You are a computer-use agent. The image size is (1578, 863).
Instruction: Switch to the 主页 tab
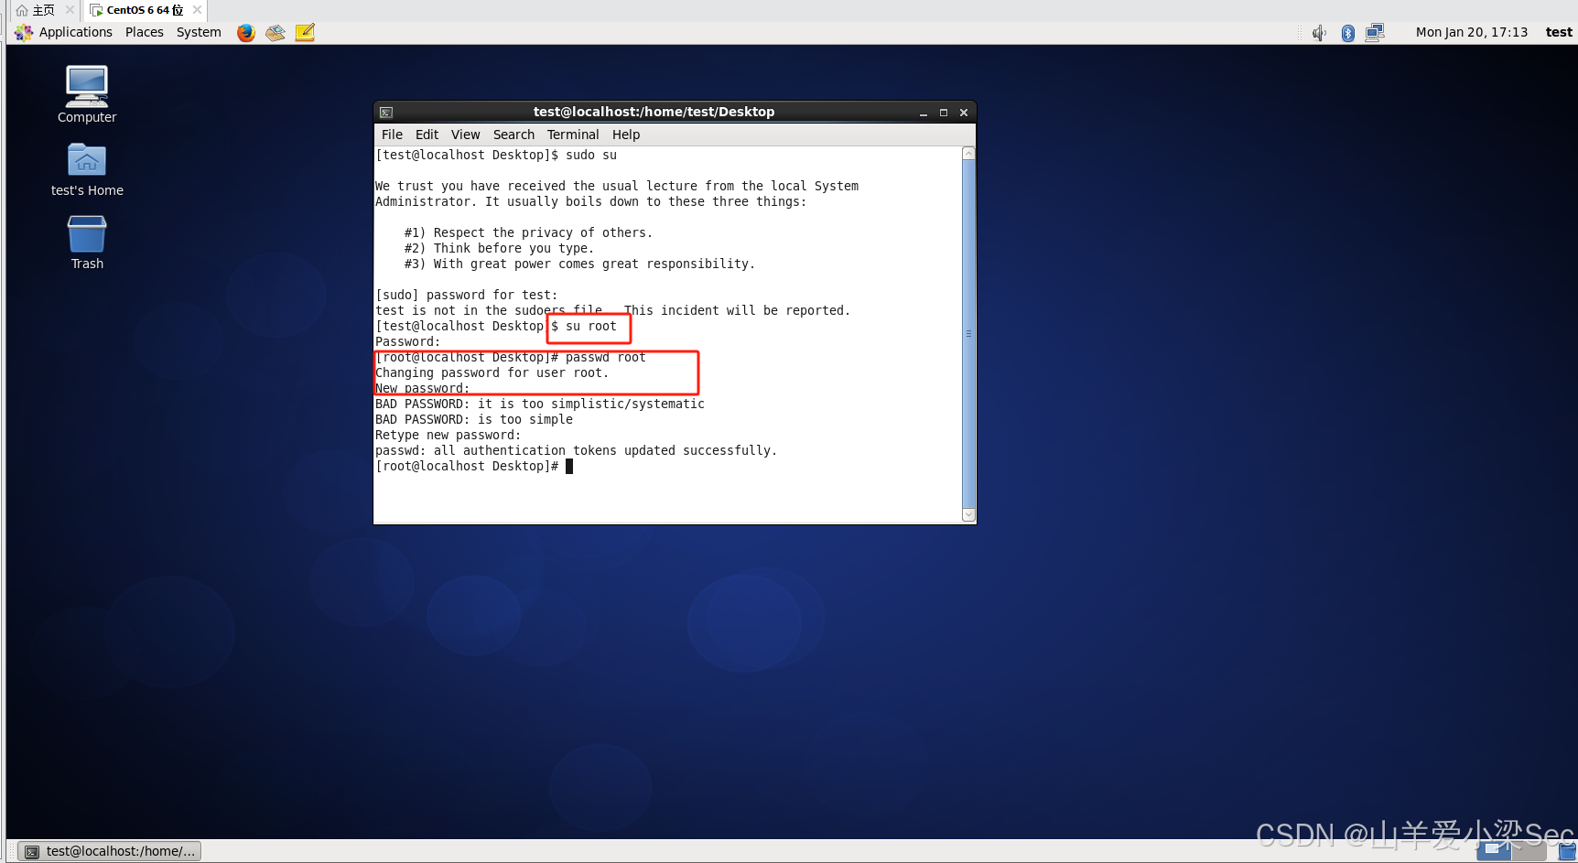[x=43, y=10]
